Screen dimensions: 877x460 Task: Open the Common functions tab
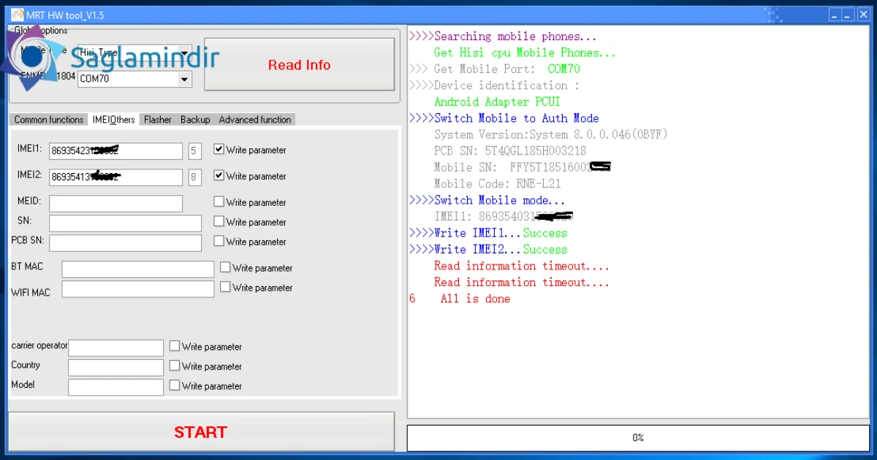(x=49, y=120)
